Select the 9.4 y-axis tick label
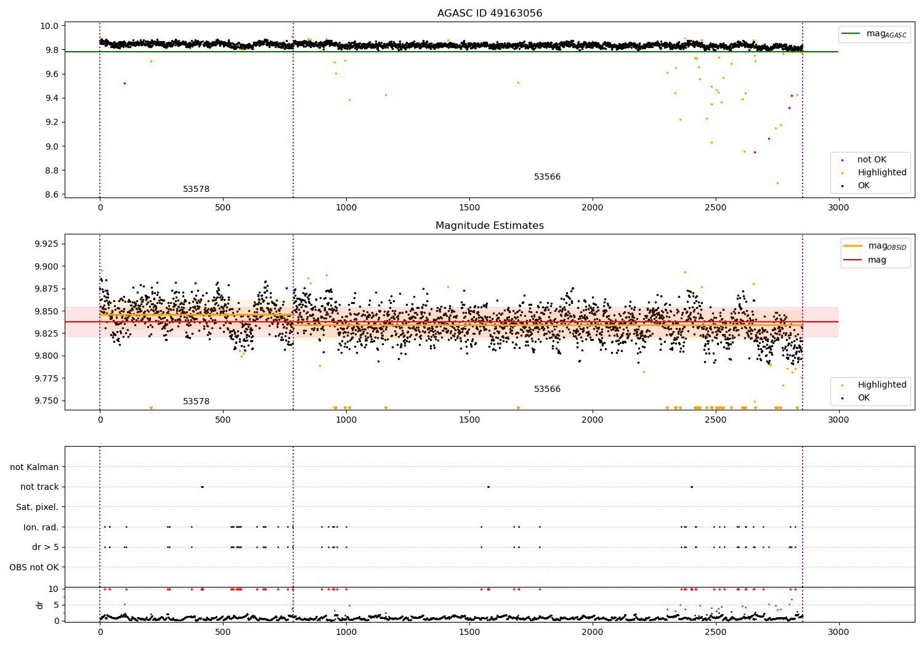Viewport: 924px width, 646px height. (x=52, y=98)
